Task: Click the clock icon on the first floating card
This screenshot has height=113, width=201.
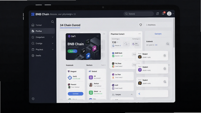Action: (165, 55)
